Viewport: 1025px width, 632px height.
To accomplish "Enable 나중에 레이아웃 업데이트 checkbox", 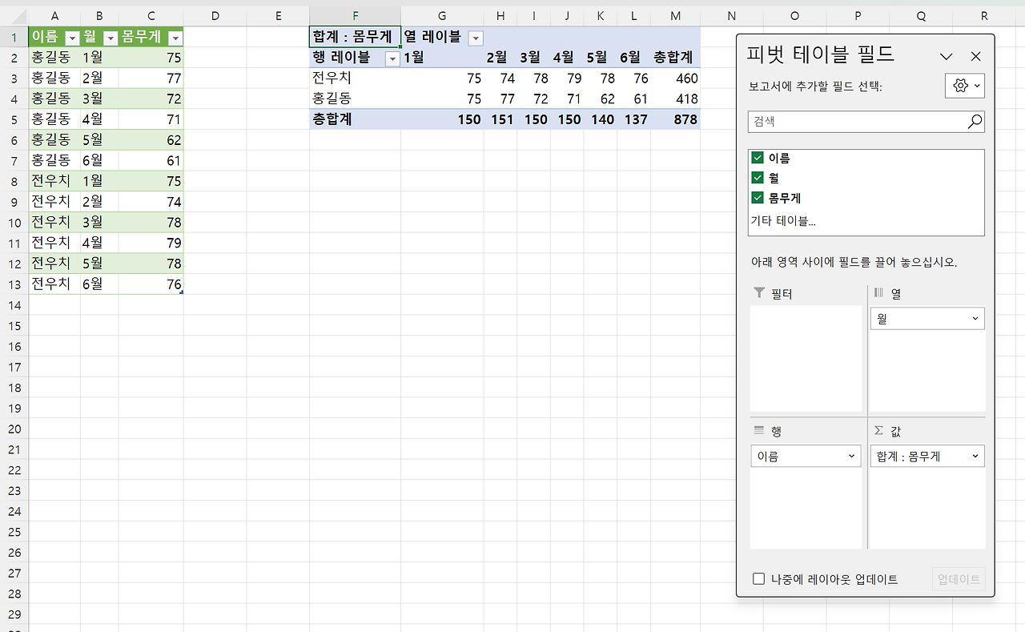I will 758,578.
